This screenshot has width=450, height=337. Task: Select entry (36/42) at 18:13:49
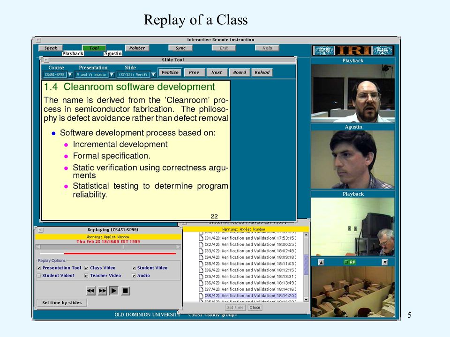[x=250, y=283]
